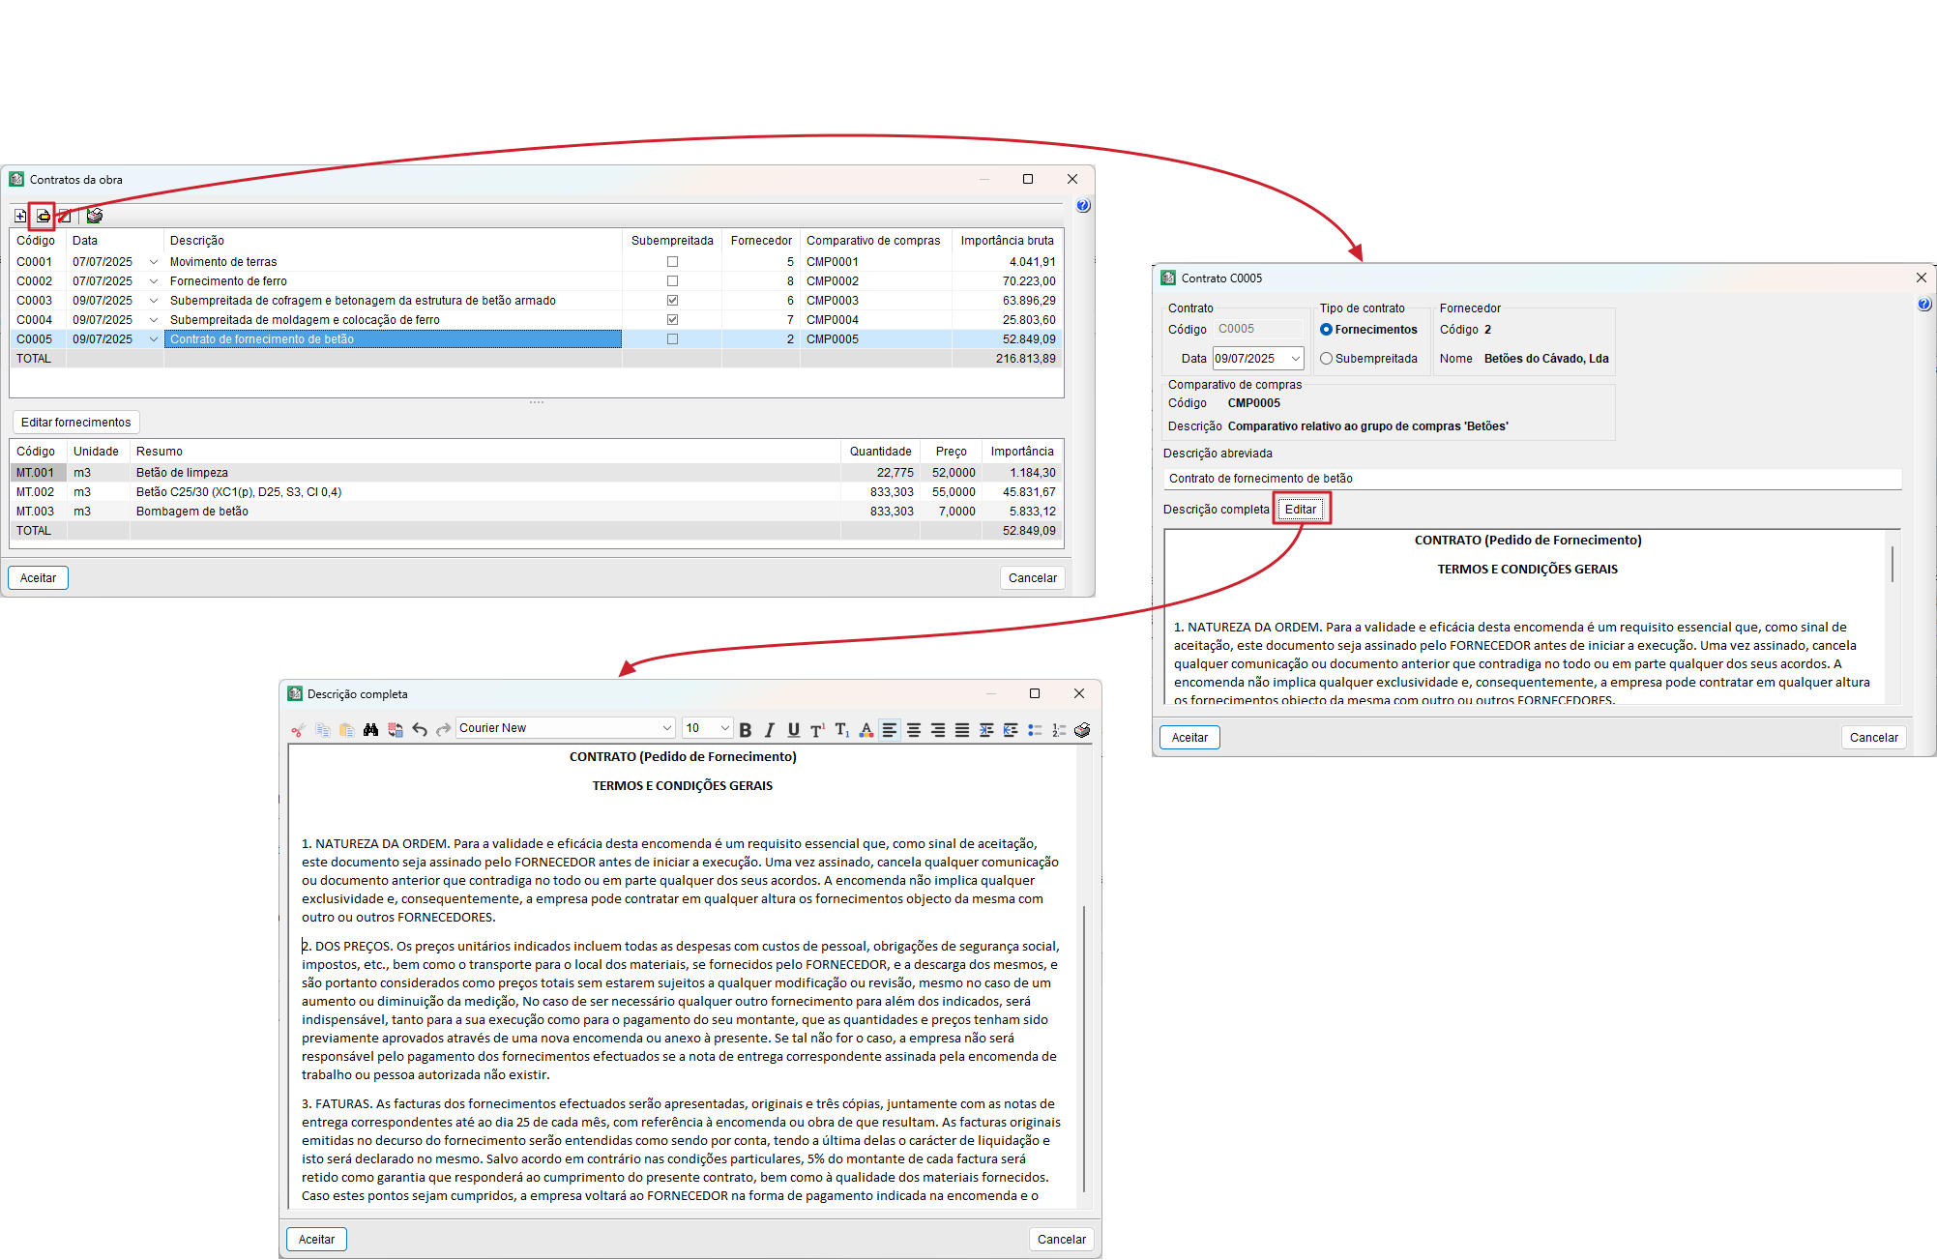Open the date dropdown in Contrato C0005
Screen dimensions: 1937x1260
coord(1295,359)
